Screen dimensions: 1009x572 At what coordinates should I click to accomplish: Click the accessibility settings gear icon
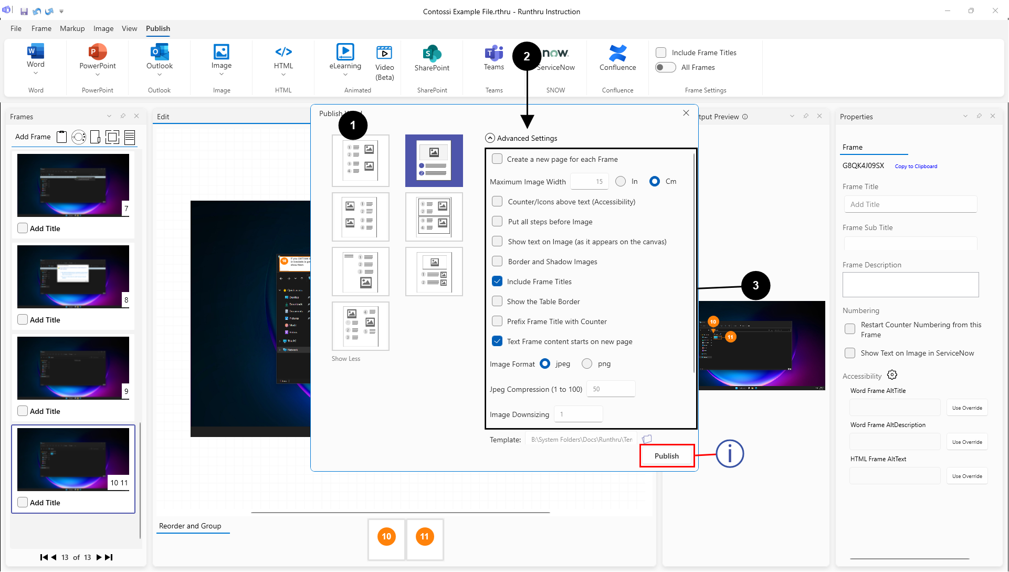click(892, 375)
